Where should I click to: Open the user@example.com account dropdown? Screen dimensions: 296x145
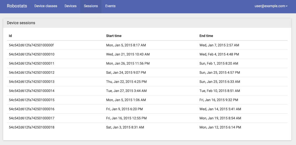click(271, 6)
